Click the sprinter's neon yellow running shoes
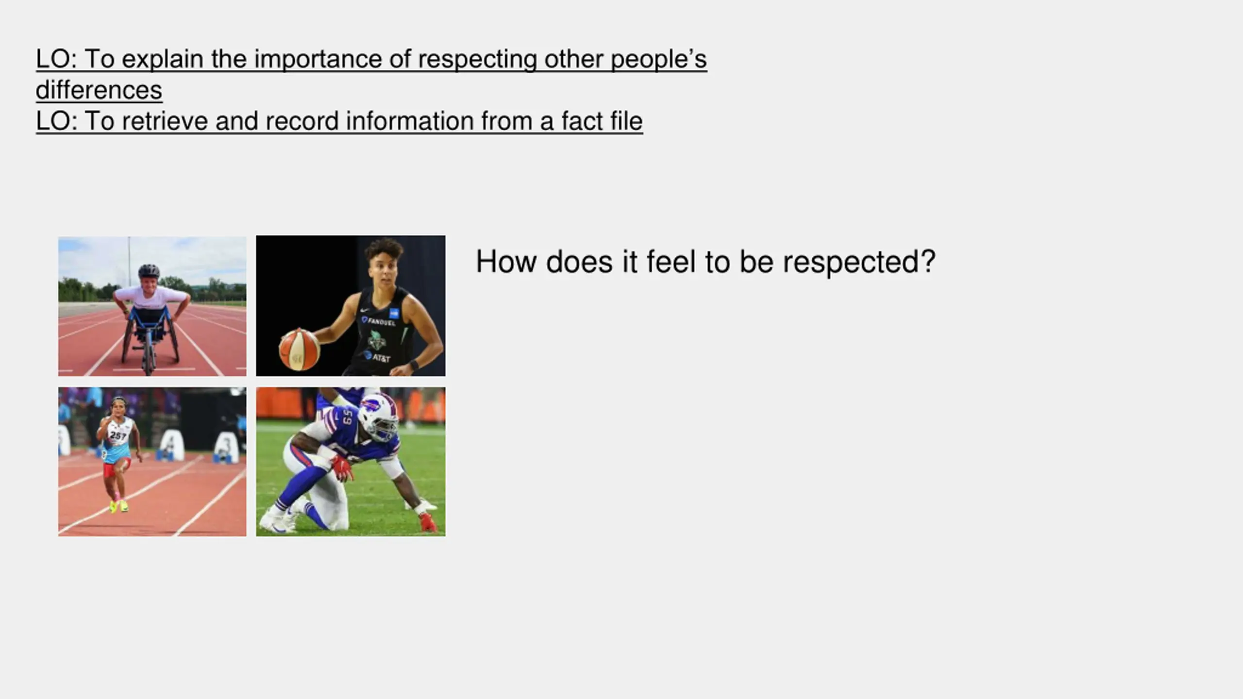 118,506
